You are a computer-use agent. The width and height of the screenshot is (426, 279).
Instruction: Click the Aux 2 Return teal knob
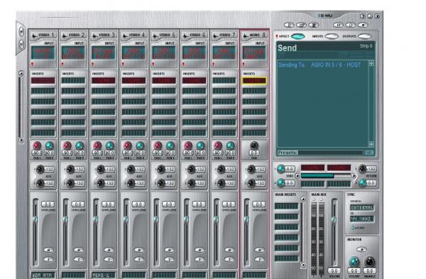click(362, 183)
